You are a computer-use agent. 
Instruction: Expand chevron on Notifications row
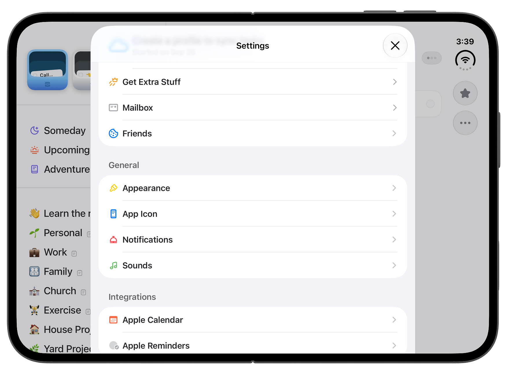394,240
